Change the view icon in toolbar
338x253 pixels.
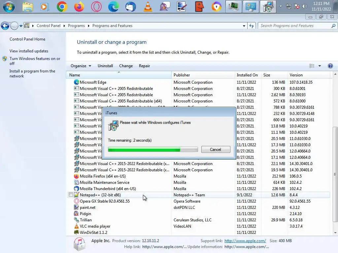pyautogui.click(x=312, y=66)
